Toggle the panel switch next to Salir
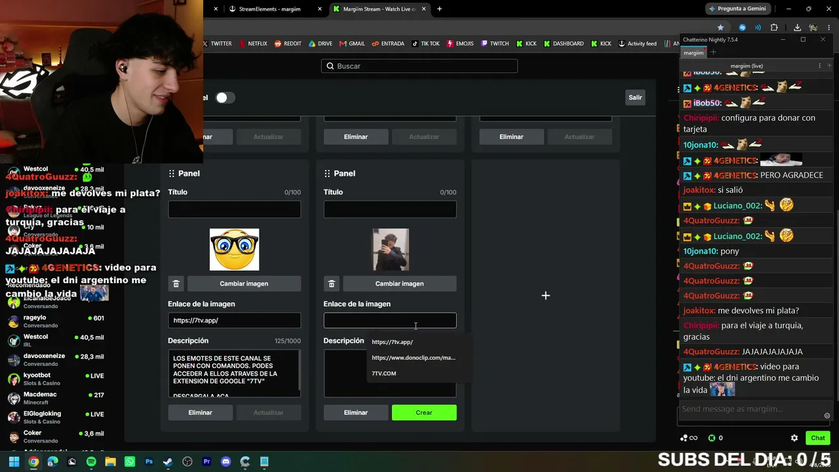This screenshot has width=839, height=472. [225, 98]
